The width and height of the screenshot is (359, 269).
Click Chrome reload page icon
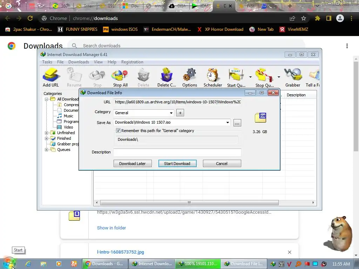coord(30,18)
